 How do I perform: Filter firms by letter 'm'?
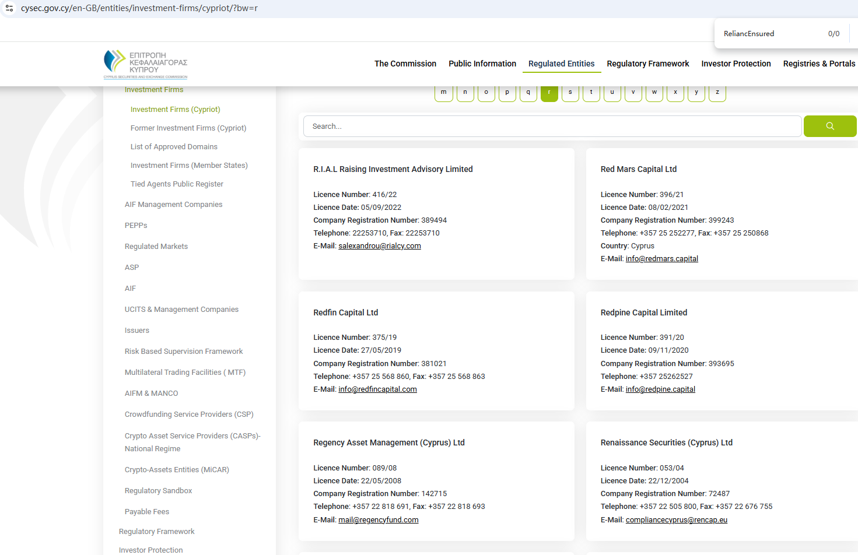click(x=443, y=93)
